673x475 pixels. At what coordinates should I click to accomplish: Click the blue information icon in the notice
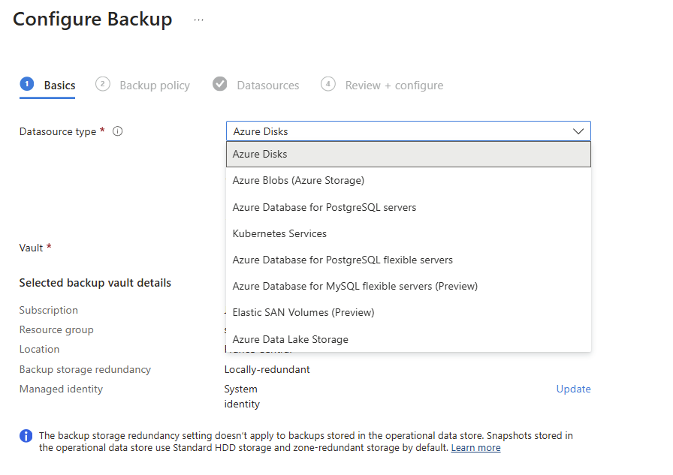tap(26, 435)
